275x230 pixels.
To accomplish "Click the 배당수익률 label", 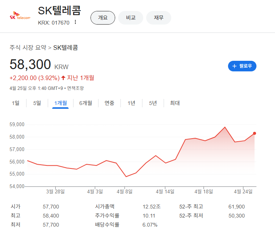I will pos(107,225).
